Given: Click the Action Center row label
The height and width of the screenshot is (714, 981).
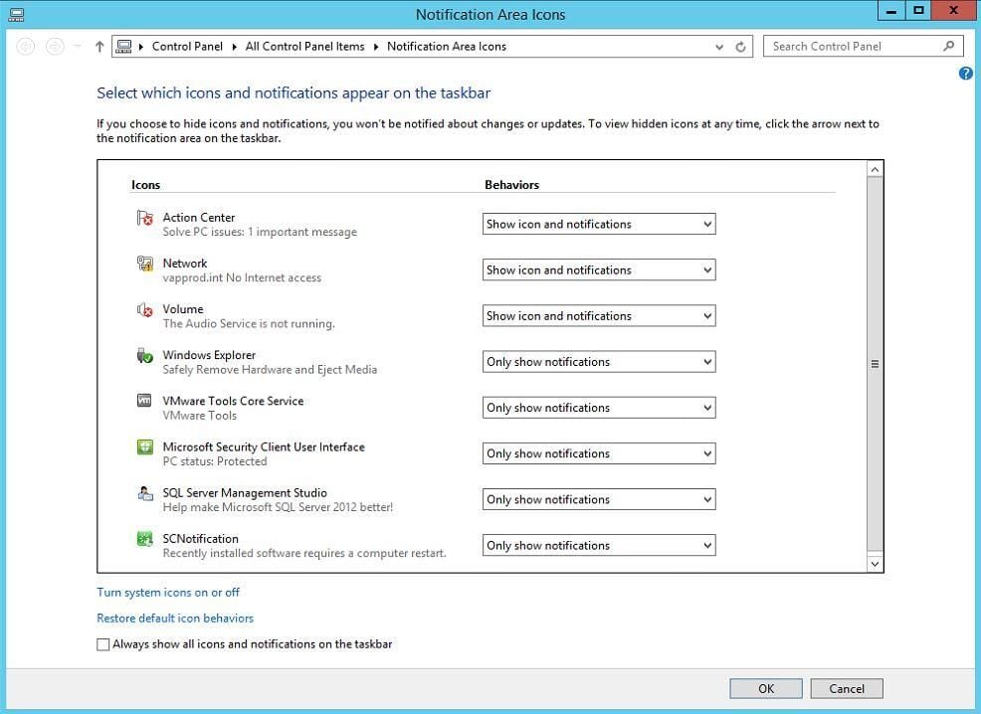Looking at the screenshot, I should click(199, 217).
